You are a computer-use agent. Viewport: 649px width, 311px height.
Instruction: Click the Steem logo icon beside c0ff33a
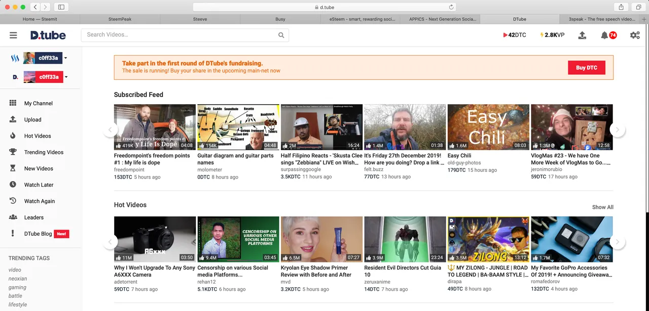pos(15,58)
